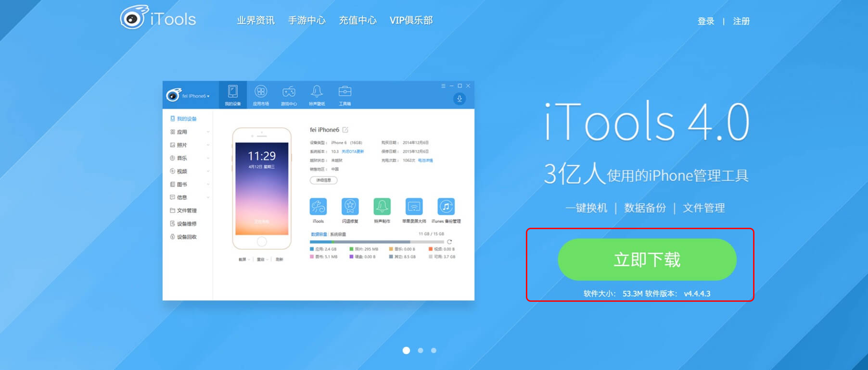Launch the blue iTools rabbit icon
The width and height of the screenshot is (868, 370).
point(318,207)
